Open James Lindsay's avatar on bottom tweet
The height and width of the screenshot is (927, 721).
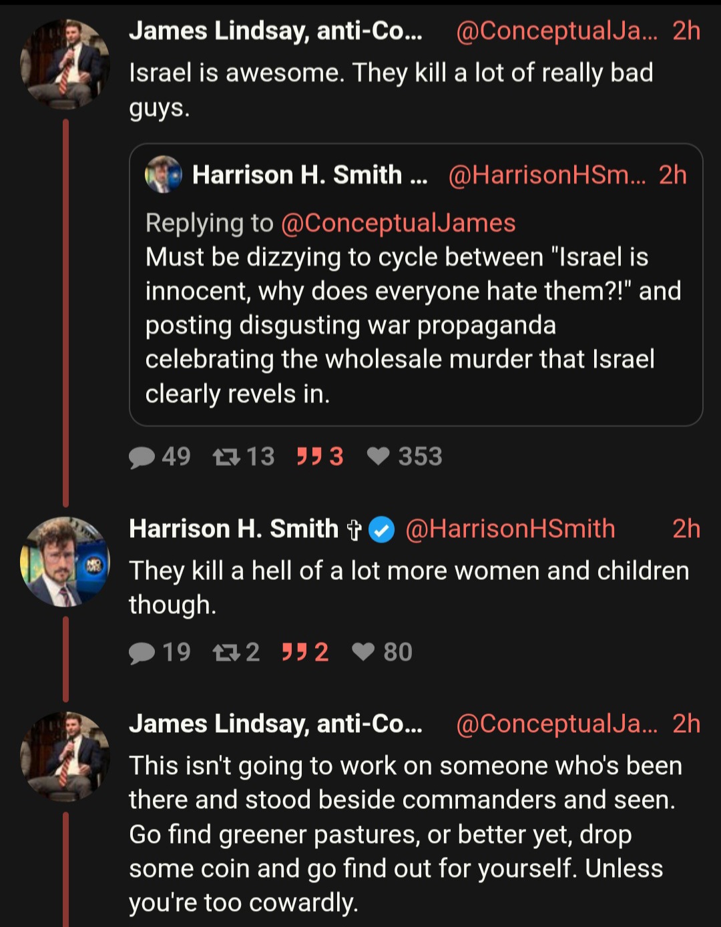click(x=65, y=756)
